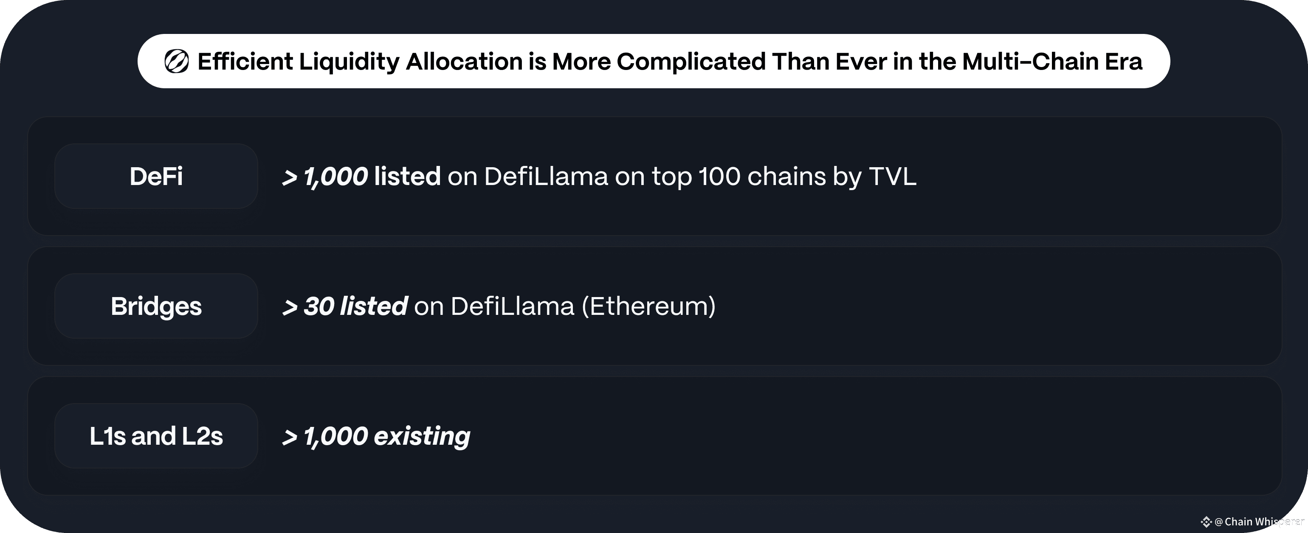This screenshot has width=1308, height=533.
Task: Select the DeFi category label
Action: pyautogui.click(x=156, y=176)
